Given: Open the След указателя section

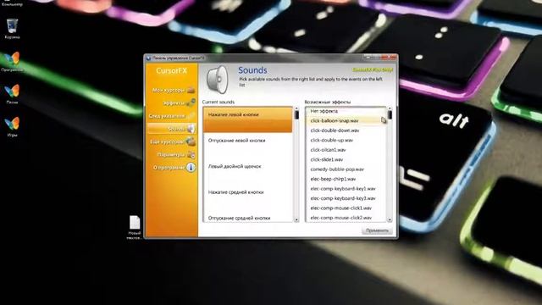Looking at the screenshot, I should tap(171, 116).
